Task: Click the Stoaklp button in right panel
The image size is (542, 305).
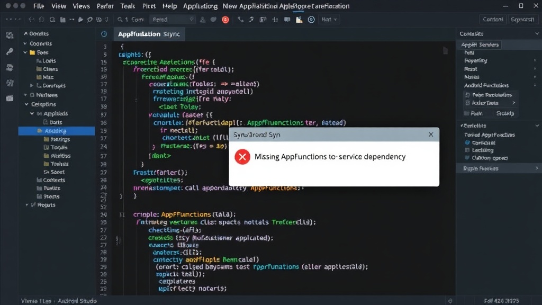Action: [x=505, y=113]
